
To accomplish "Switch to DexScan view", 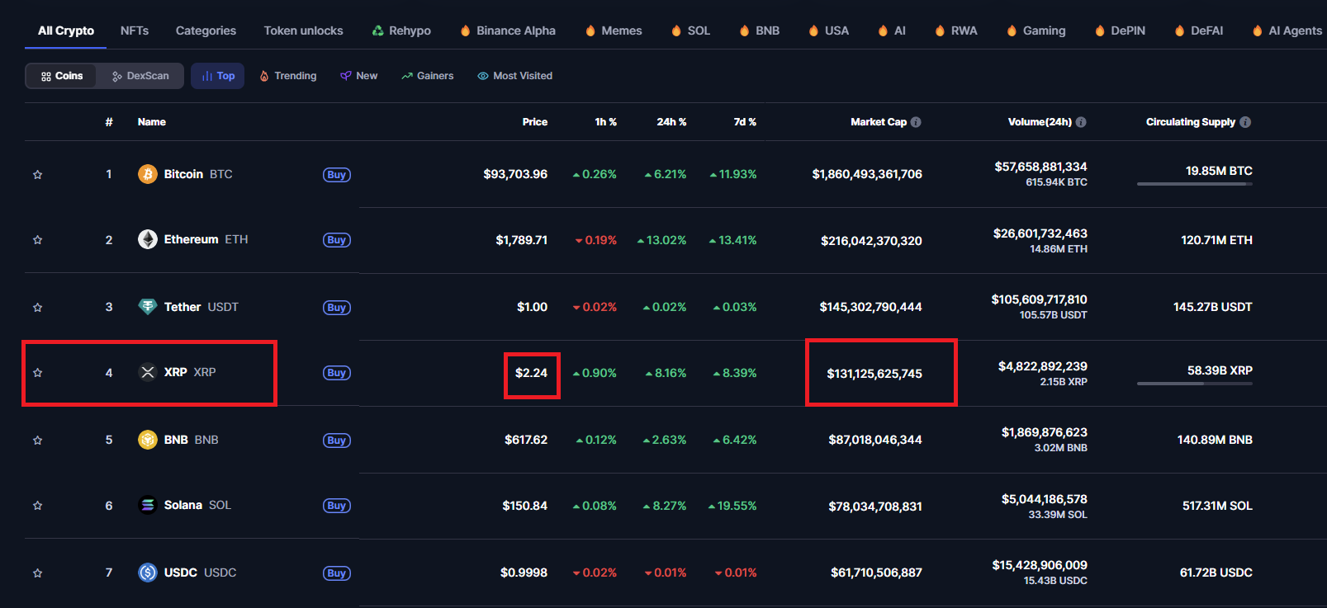I will [x=140, y=76].
